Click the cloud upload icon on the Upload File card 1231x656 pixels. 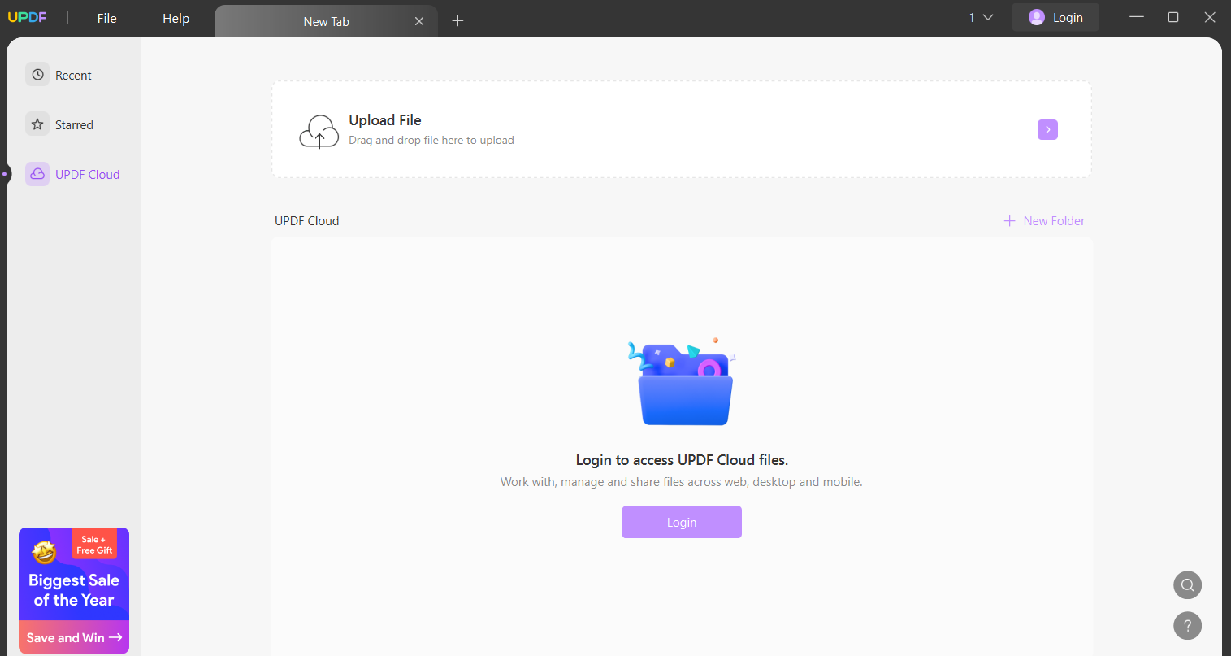click(x=319, y=130)
